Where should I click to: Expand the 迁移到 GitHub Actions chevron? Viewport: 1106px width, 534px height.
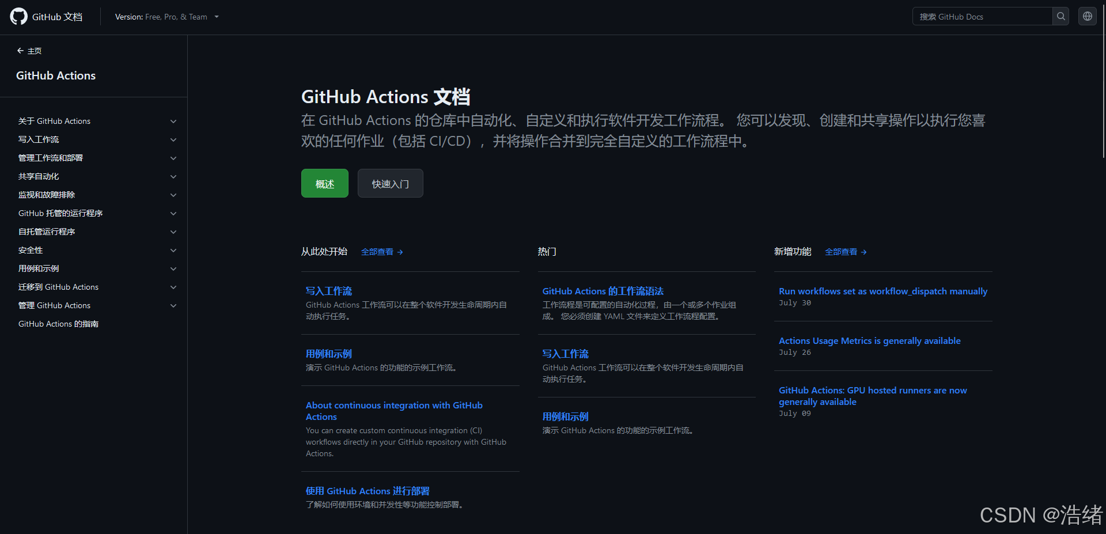point(173,287)
